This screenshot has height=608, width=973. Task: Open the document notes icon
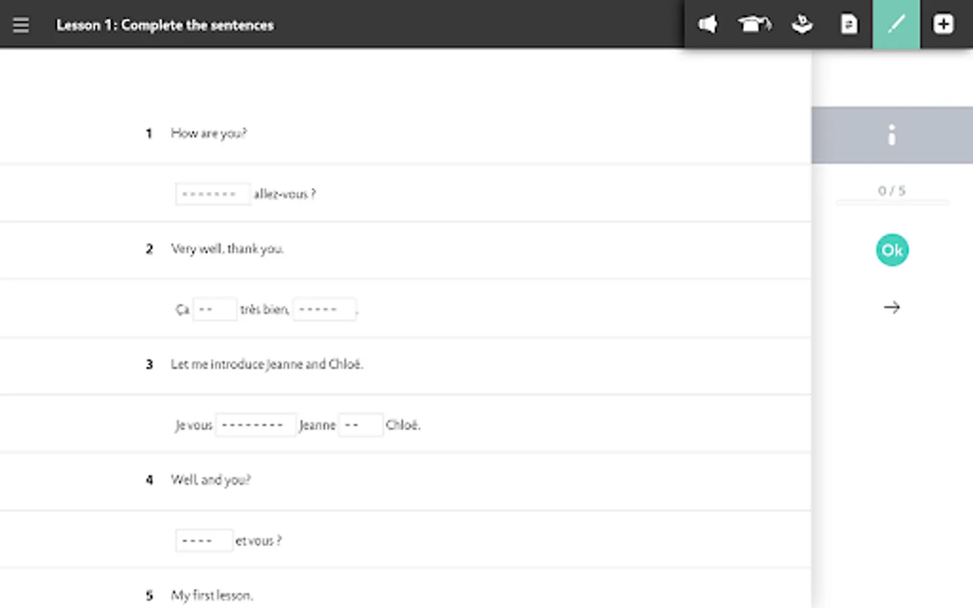click(849, 25)
